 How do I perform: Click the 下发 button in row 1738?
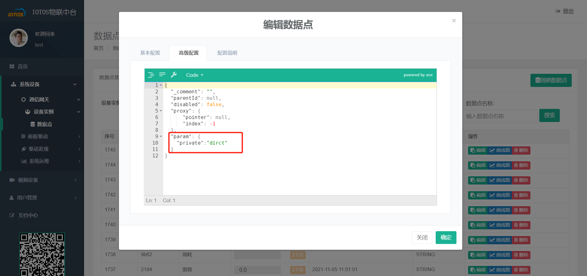coord(298,255)
